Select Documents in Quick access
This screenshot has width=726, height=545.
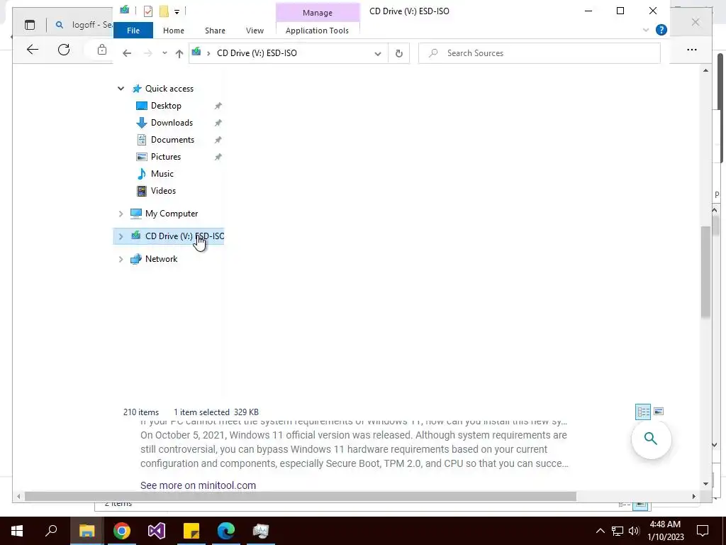point(172,140)
